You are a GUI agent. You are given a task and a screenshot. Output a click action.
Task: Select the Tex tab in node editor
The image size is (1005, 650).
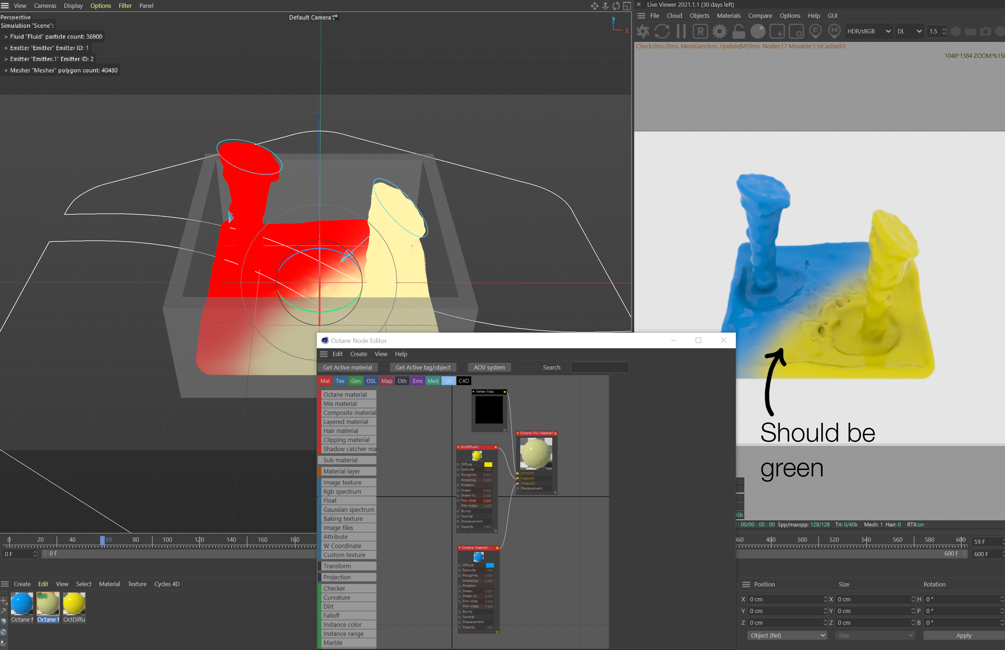click(x=340, y=381)
